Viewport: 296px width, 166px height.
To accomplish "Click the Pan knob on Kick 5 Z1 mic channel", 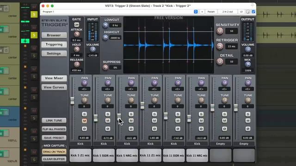I will (84, 83).
